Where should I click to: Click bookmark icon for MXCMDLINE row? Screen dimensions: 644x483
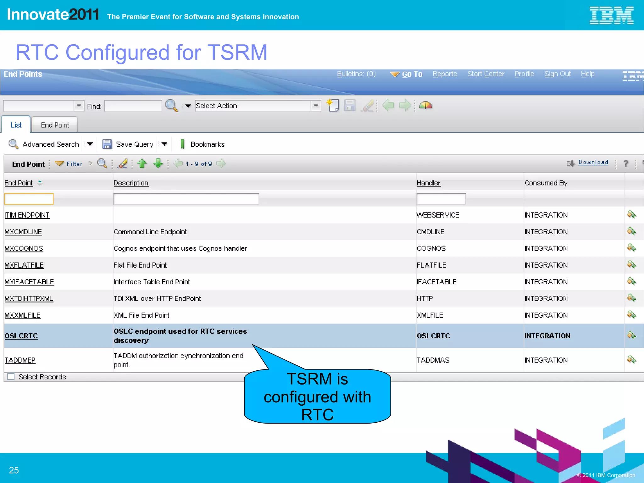(631, 231)
